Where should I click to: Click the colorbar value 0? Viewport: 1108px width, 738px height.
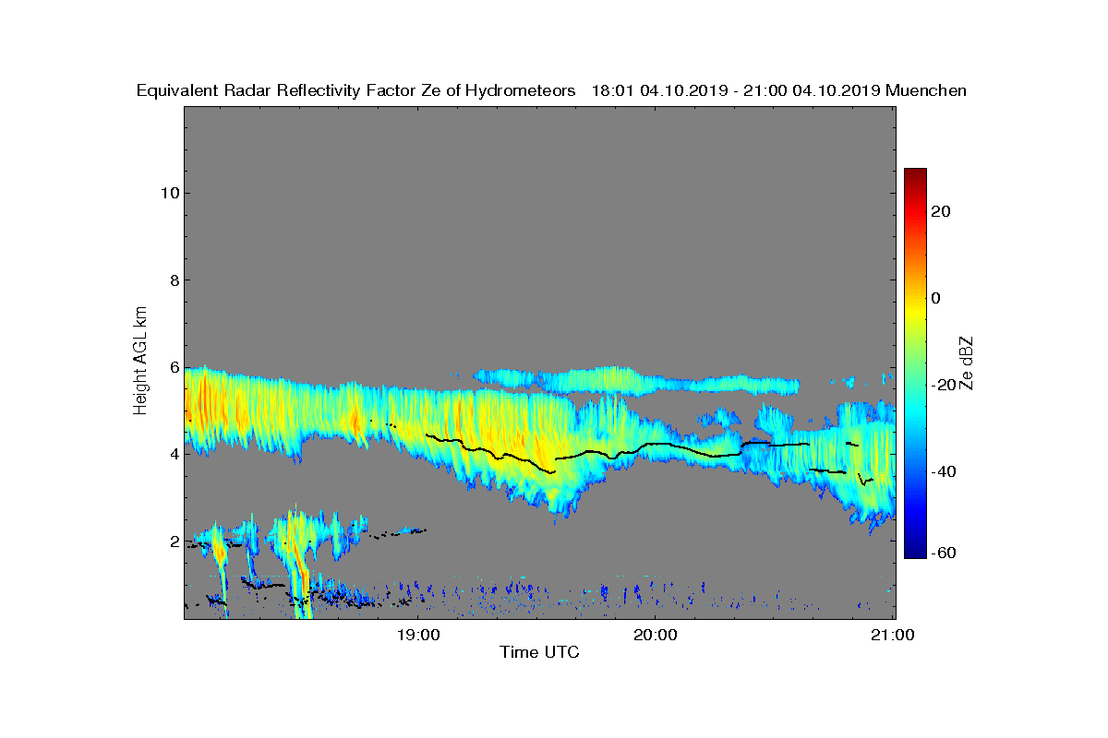point(936,298)
